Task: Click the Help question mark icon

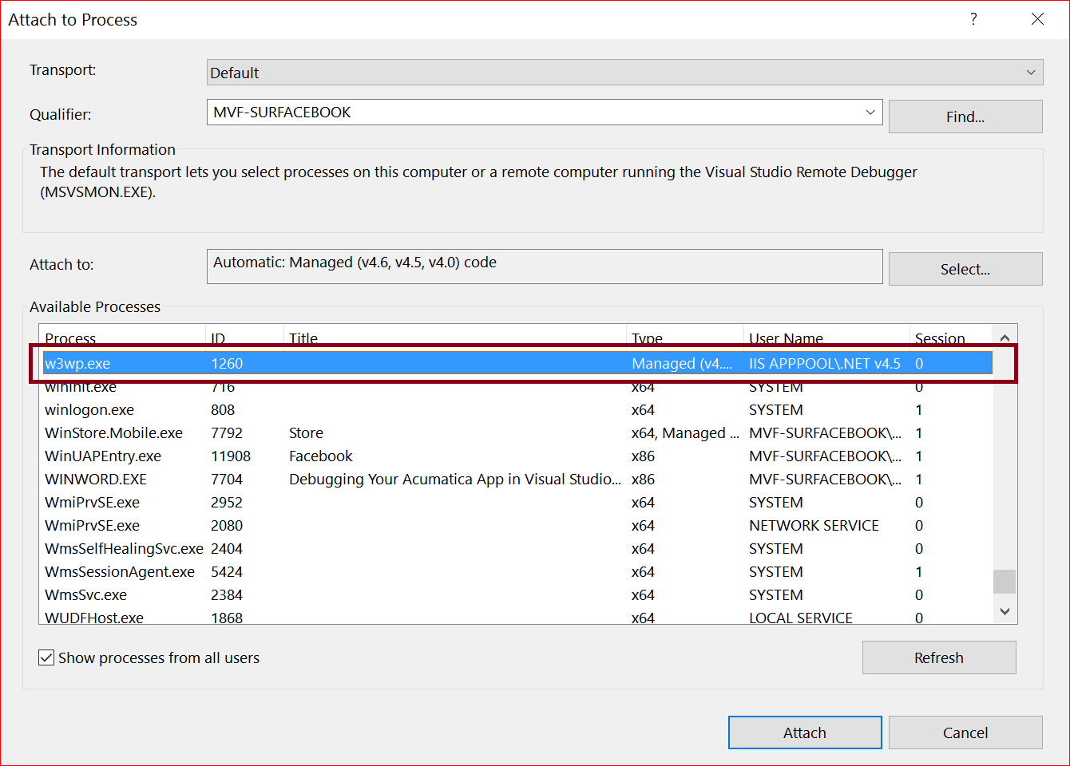Action: pyautogui.click(x=973, y=19)
